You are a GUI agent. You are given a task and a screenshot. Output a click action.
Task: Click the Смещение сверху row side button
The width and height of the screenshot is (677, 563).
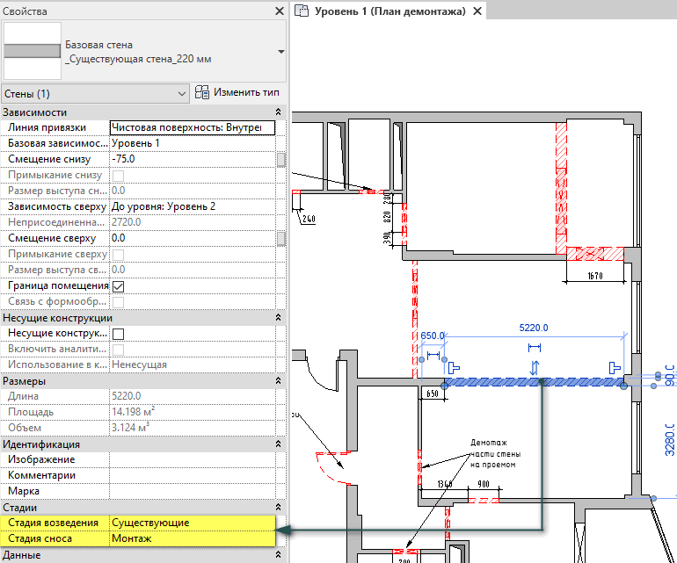[x=281, y=239]
